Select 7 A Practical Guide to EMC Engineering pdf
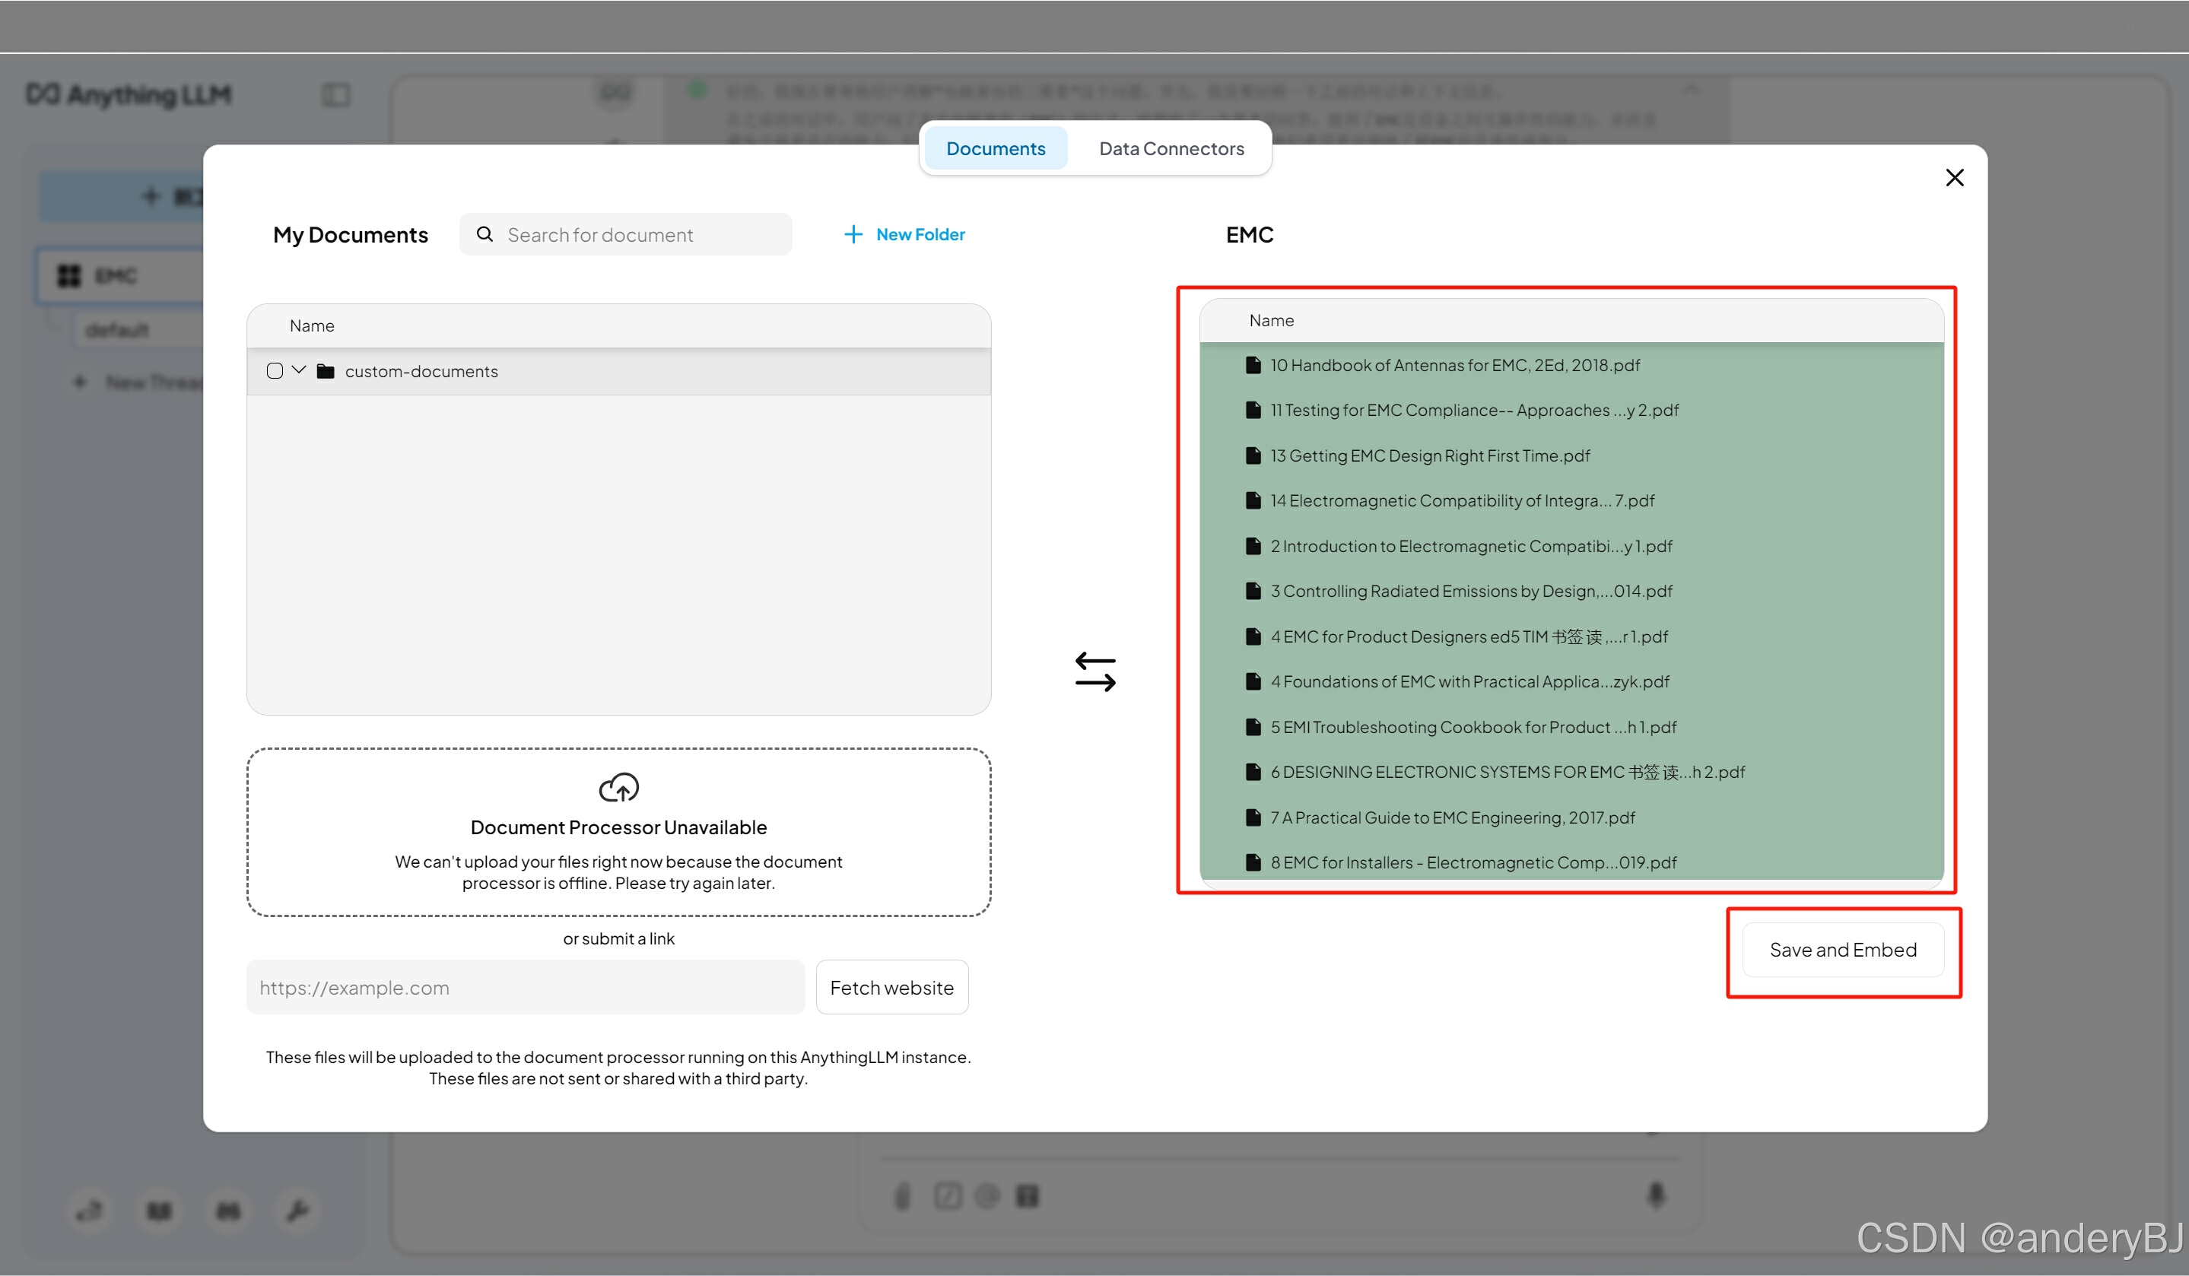Viewport: 2189px width, 1276px height. pos(1451,817)
